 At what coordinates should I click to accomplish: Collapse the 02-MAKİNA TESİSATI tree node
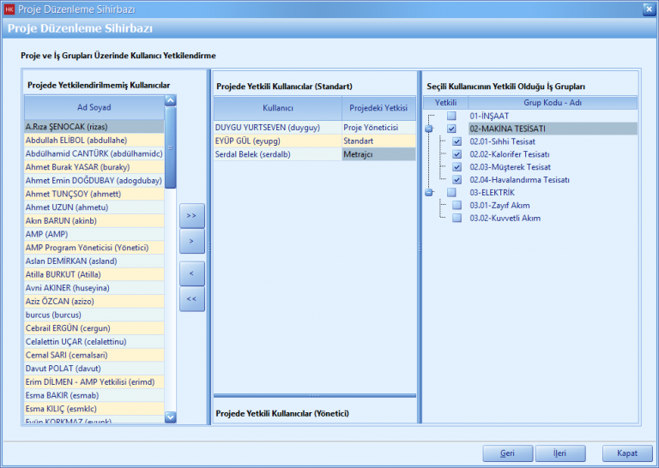coord(429,129)
